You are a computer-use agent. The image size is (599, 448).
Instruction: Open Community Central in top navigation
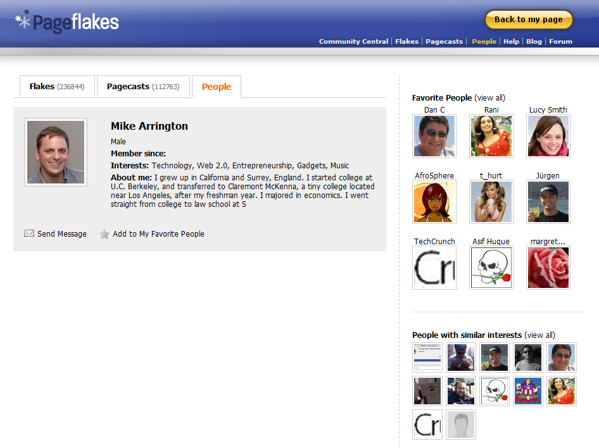click(x=353, y=41)
